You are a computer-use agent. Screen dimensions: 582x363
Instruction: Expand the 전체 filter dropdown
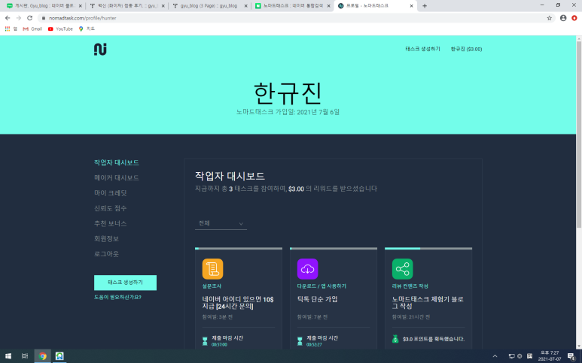pos(221,223)
